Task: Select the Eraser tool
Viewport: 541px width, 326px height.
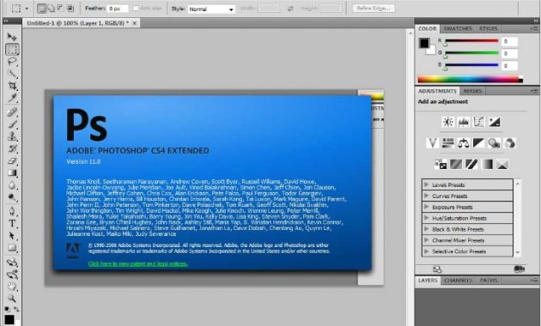Action: point(12,160)
